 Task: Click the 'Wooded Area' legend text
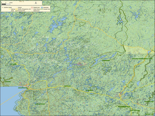click(x=46, y=9)
